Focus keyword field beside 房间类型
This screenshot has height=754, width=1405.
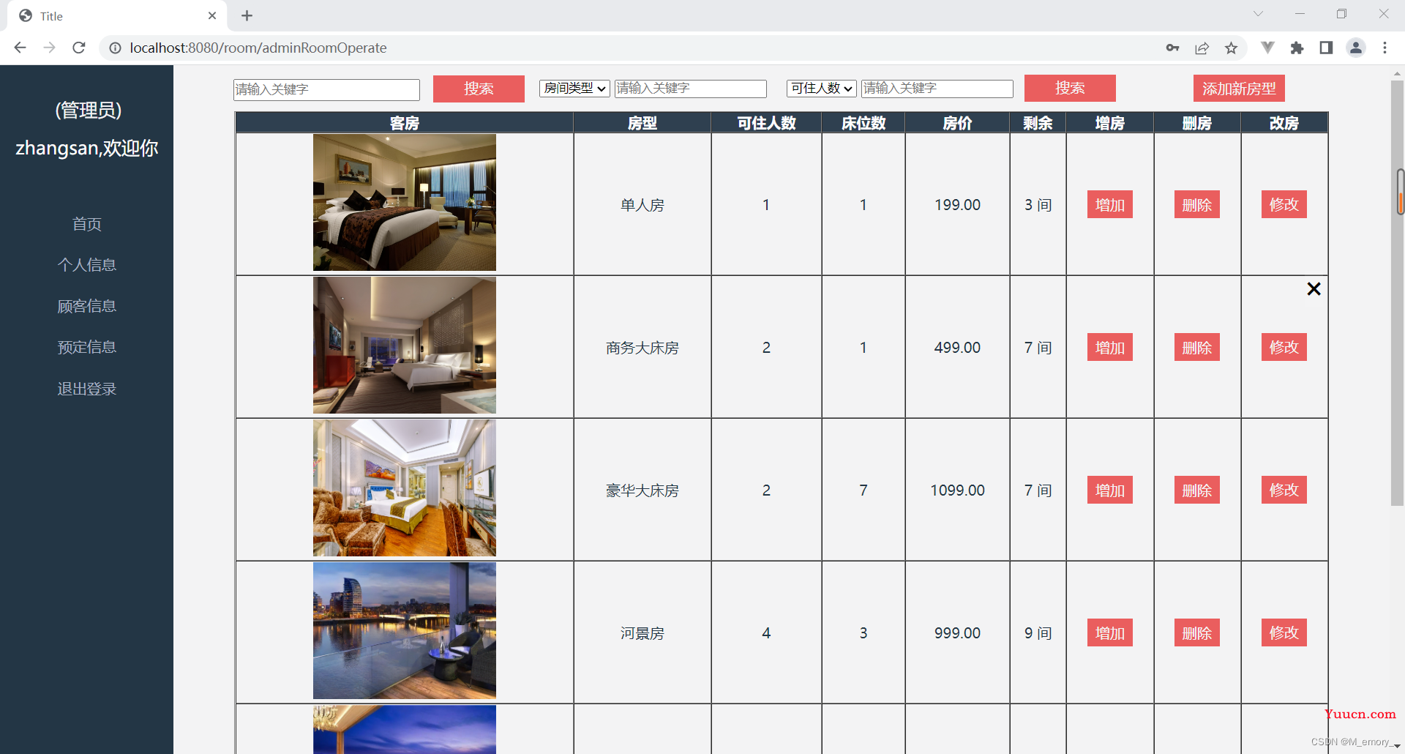(690, 88)
